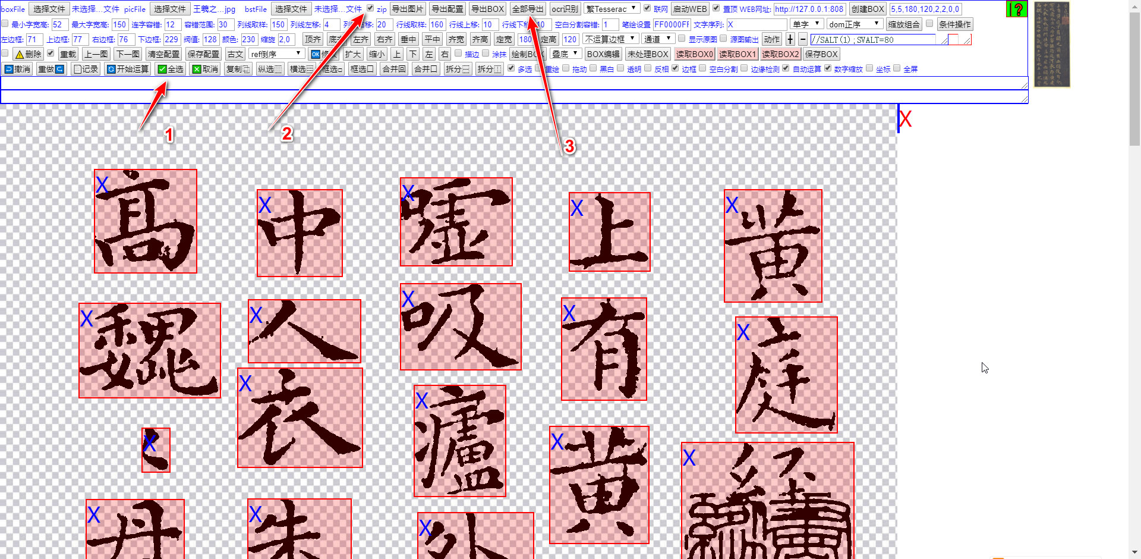Click the 合并口 merge button
The image size is (1141, 559).
pos(425,69)
